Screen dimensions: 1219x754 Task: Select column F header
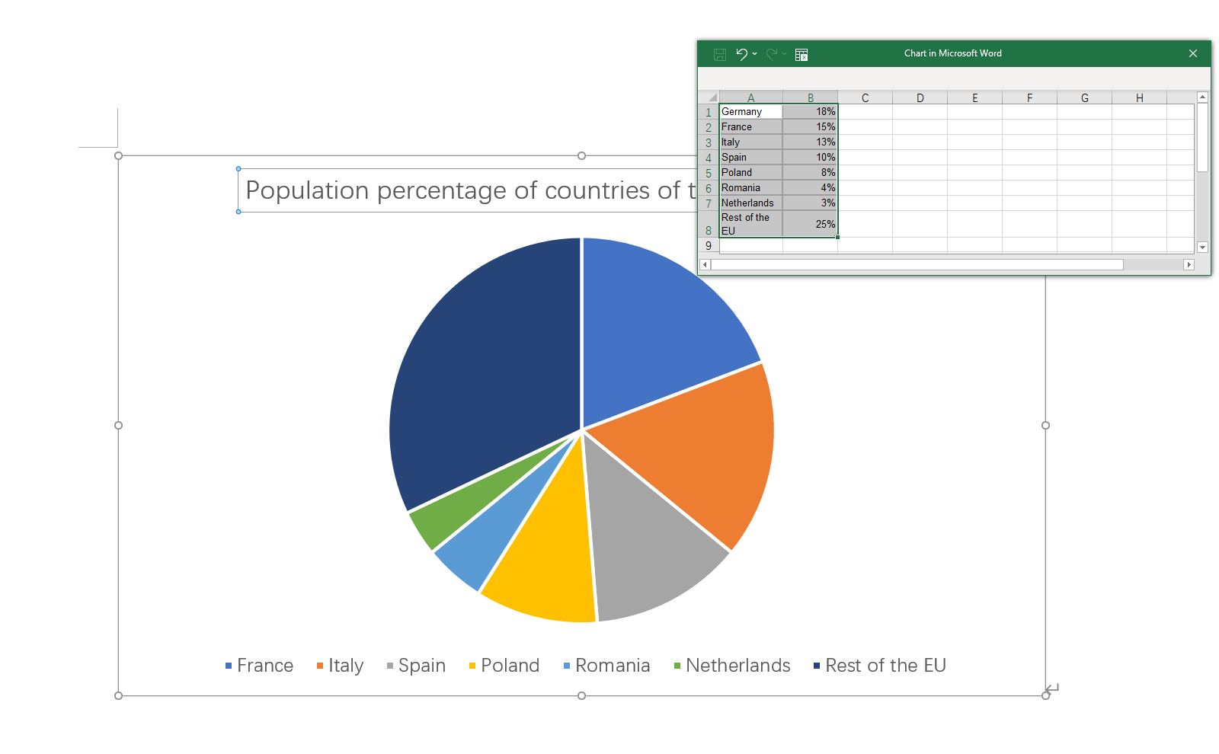pyautogui.click(x=1030, y=97)
